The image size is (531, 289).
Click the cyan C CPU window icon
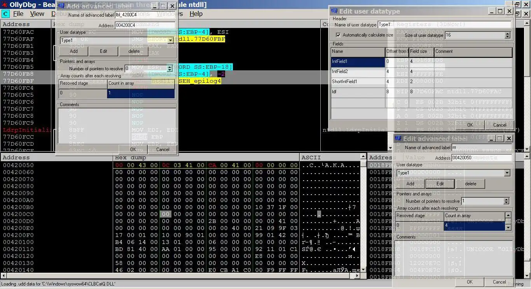coord(5,14)
